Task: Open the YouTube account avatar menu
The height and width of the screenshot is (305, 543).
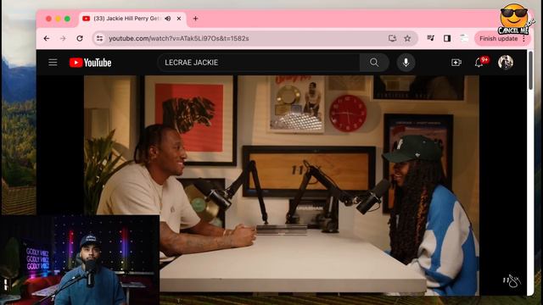Action: click(506, 62)
